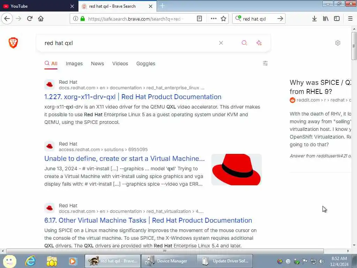The width and height of the screenshot is (357, 268).
Task: Open search filters slider icon
Action: tap(265, 63)
